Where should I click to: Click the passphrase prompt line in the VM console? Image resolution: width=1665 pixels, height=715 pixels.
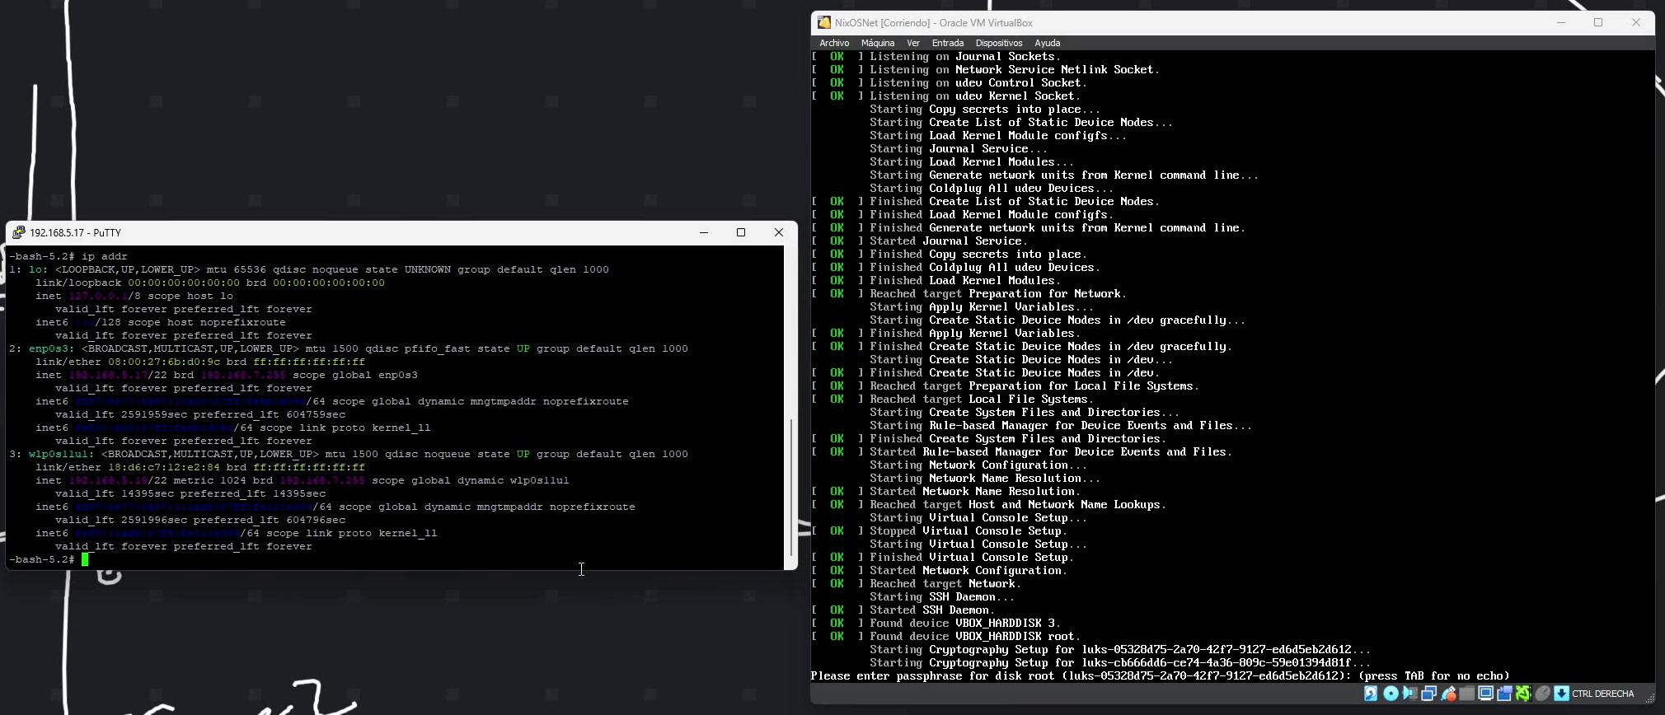pyautogui.click(x=1160, y=676)
